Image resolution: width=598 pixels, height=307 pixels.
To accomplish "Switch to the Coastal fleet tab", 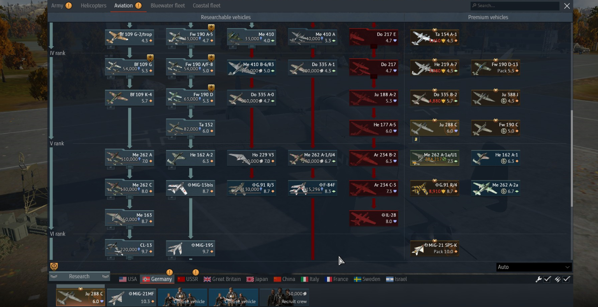I will tap(207, 5).
